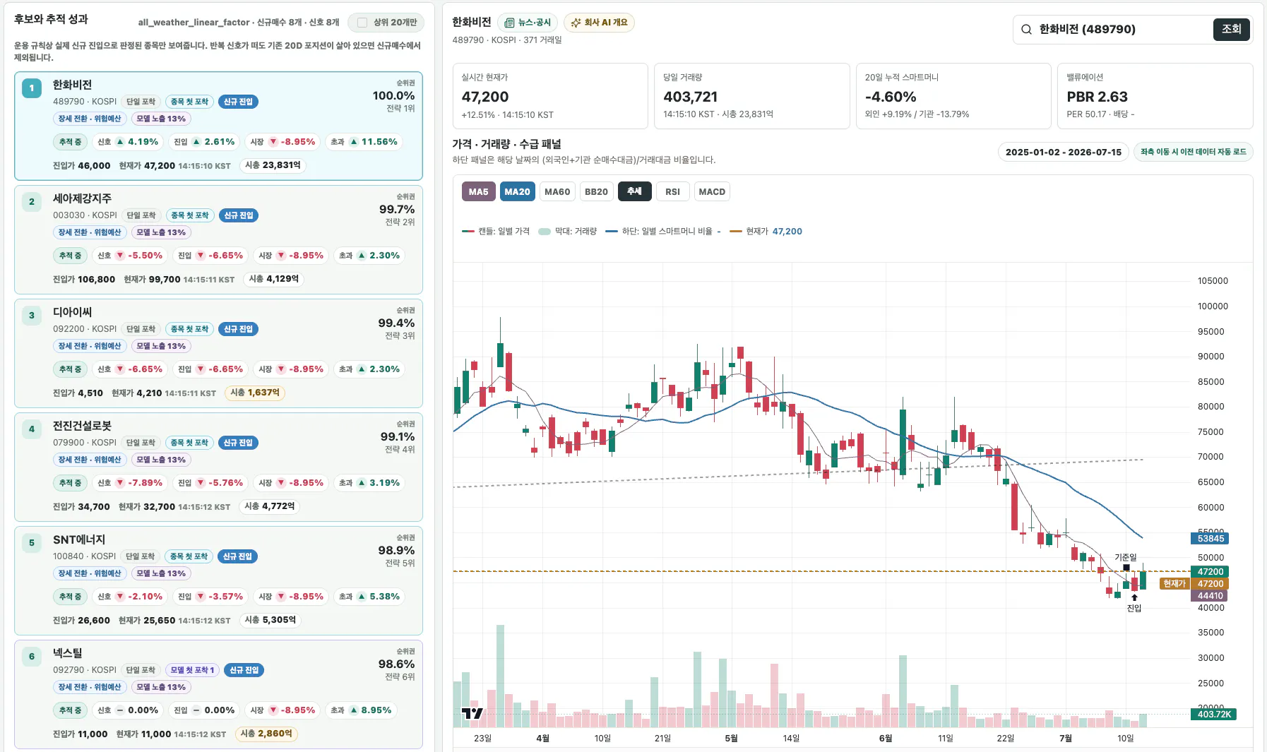The width and height of the screenshot is (1267, 752).
Task: Click the black 기준일 square marker on chart
Action: 1126,567
